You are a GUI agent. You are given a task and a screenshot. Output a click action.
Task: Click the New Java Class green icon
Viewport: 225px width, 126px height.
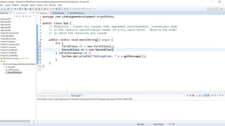39,9
